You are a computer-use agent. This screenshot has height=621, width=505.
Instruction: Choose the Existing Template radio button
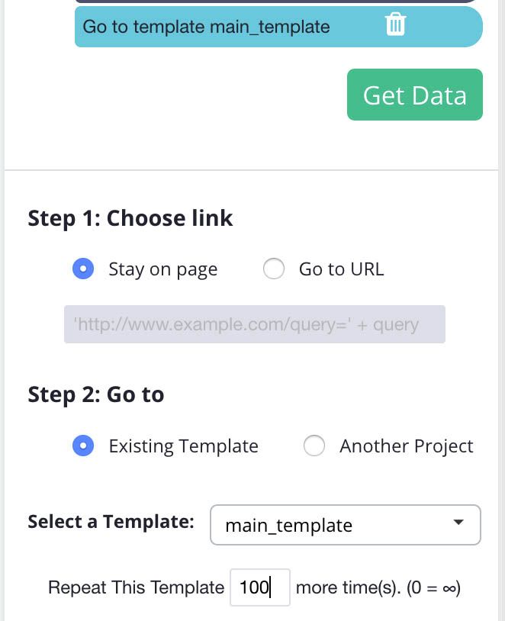pyautogui.click(x=83, y=446)
